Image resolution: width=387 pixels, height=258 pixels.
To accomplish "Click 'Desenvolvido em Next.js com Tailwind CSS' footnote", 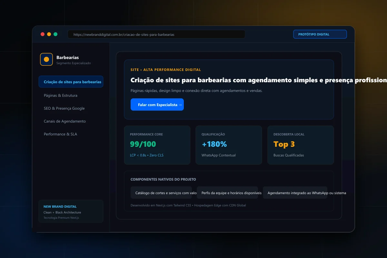I will coord(188,205).
